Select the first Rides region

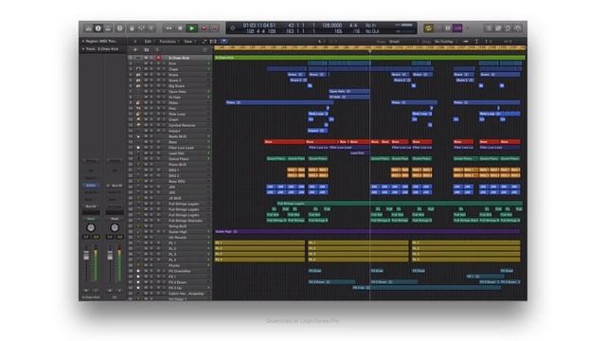279,103
